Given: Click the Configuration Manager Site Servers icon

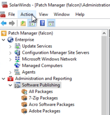Looking at the screenshot, I should [x=17, y=52].
